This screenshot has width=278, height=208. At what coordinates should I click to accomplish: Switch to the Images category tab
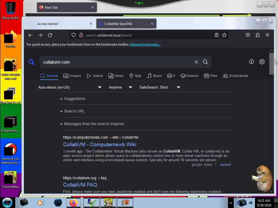72,76
